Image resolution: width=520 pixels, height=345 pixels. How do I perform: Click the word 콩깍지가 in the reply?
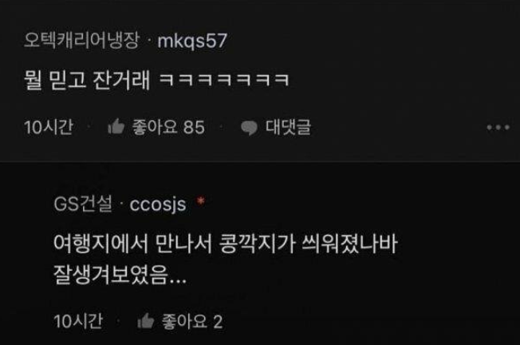[x=258, y=244]
